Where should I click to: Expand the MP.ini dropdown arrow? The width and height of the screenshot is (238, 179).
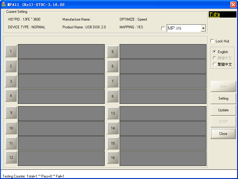click(203, 28)
